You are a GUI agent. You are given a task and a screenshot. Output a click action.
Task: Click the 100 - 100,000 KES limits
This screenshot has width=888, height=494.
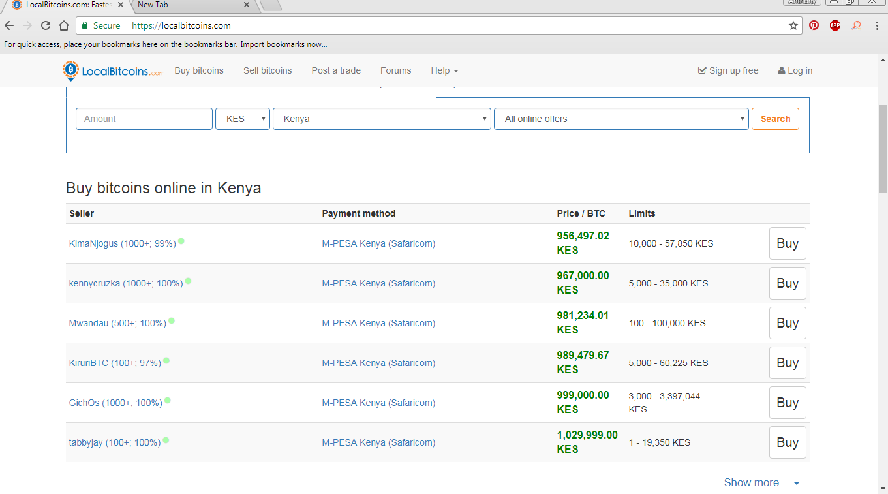(667, 323)
